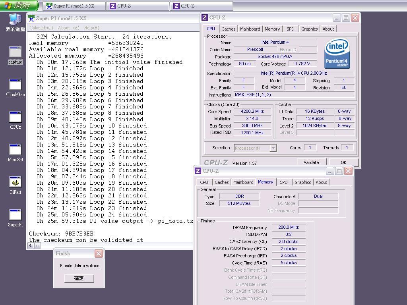Screen dimensions: 407x305
Task: Select Caches tab in lower CPU-Z window
Action: pyautogui.click(x=222, y=182)
